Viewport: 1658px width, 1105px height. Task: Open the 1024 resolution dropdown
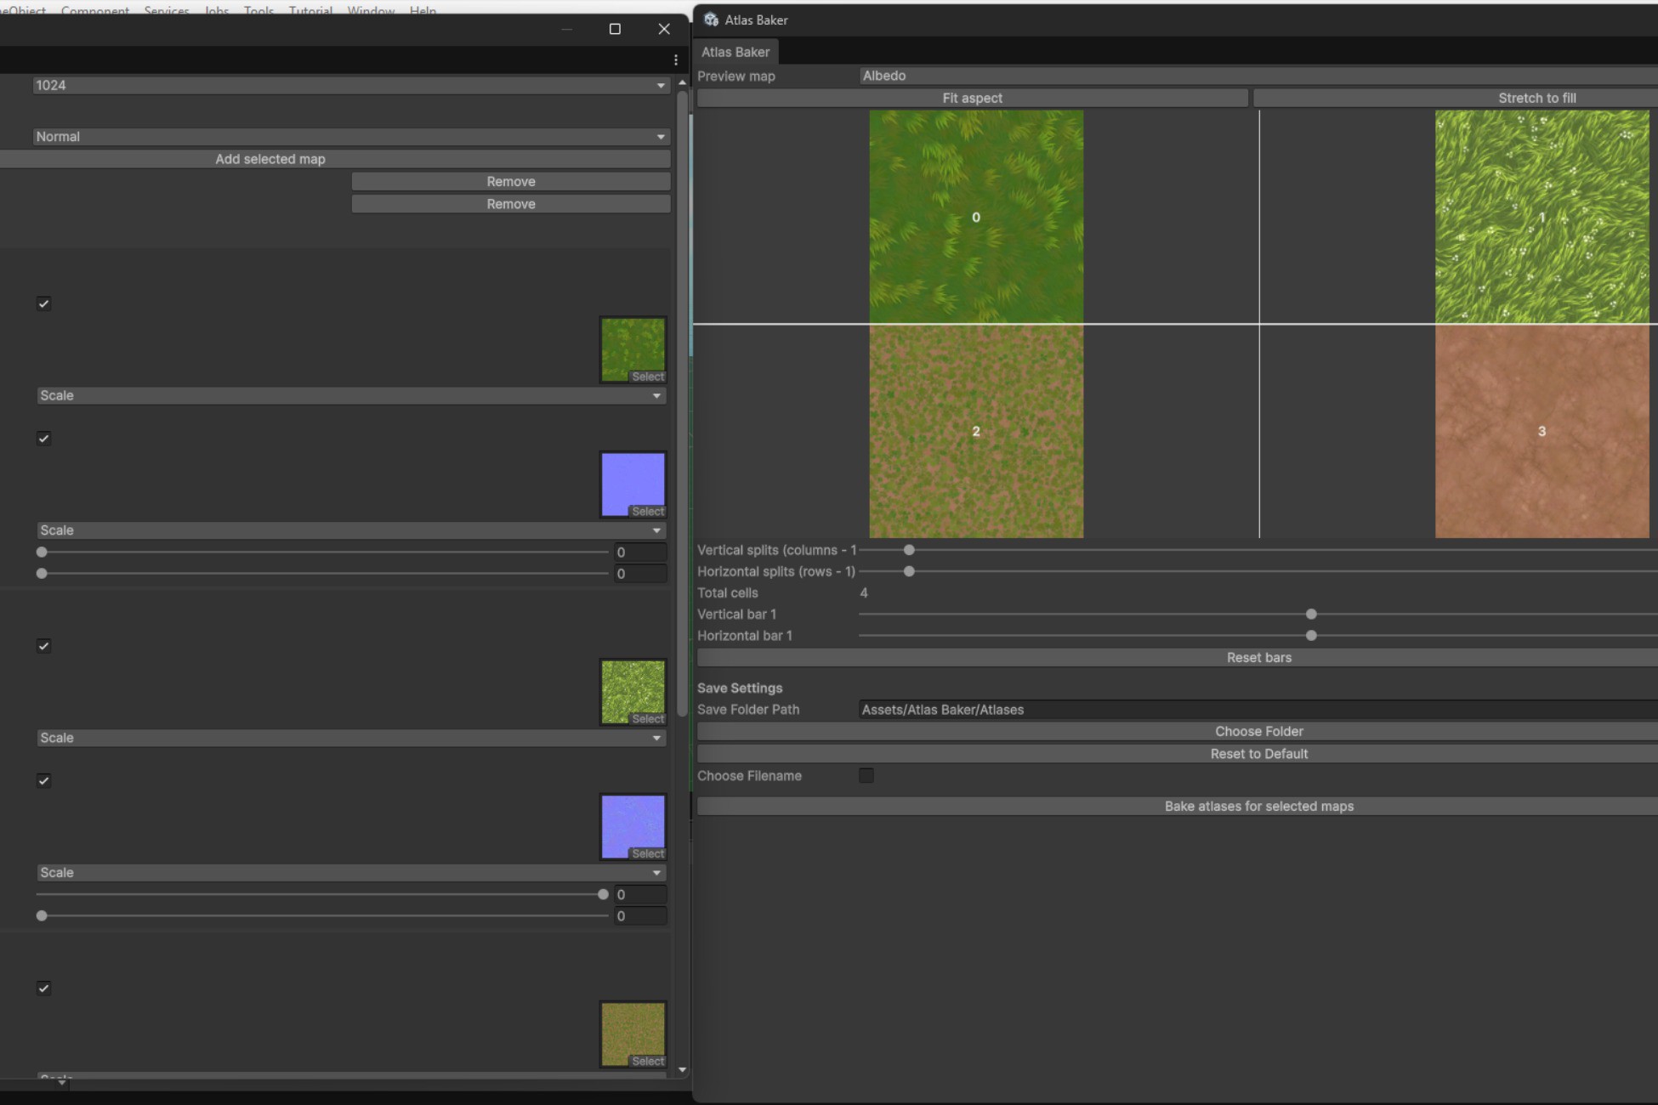pos(349,85)
